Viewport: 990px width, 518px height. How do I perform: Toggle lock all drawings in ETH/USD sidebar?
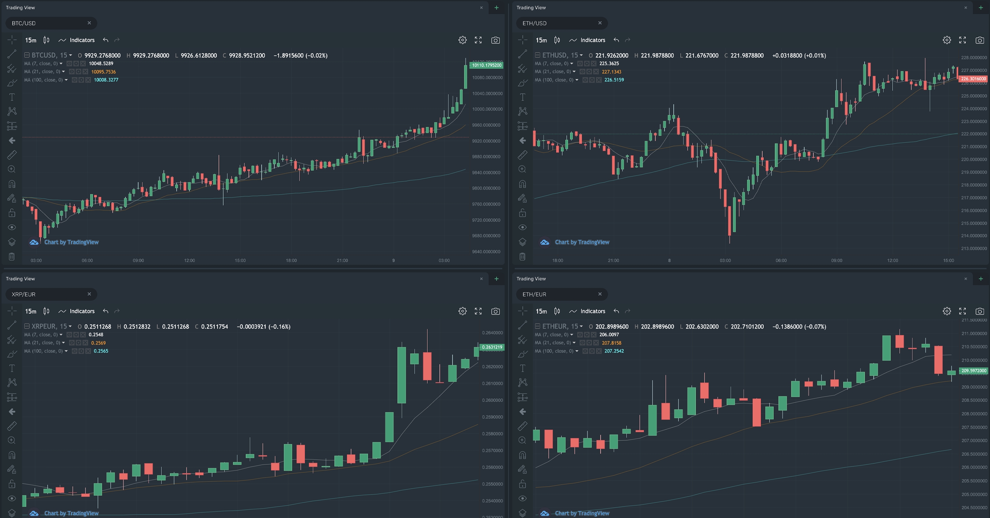[522, 213]
